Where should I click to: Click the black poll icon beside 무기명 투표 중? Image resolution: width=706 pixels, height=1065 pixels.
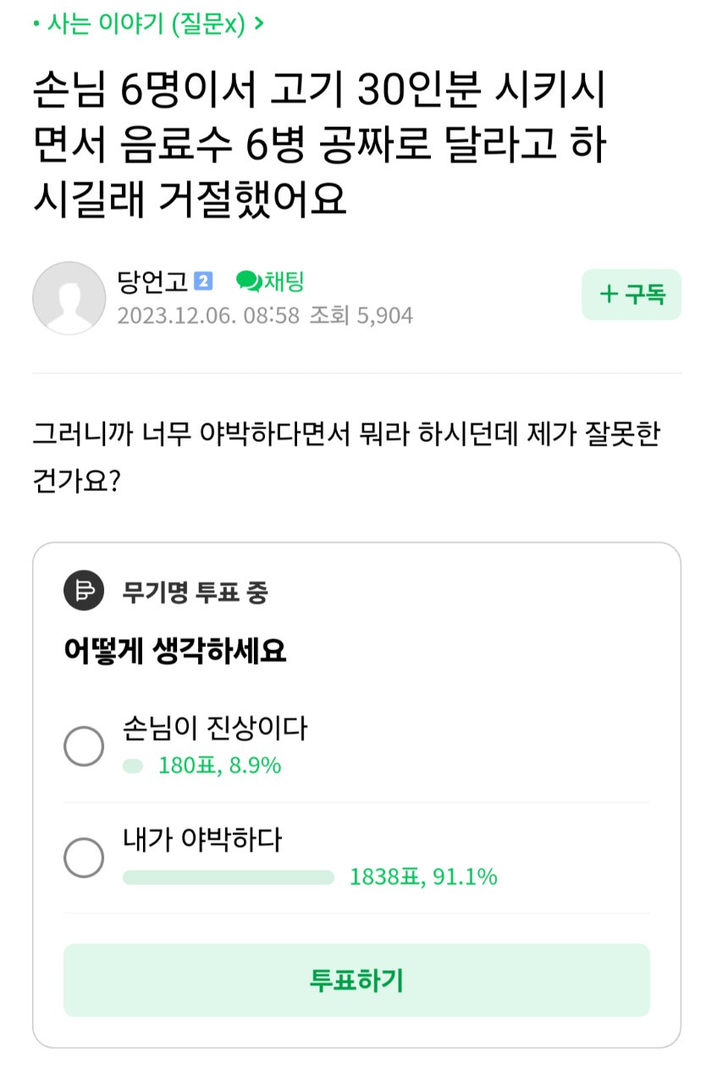coord(84,591)
